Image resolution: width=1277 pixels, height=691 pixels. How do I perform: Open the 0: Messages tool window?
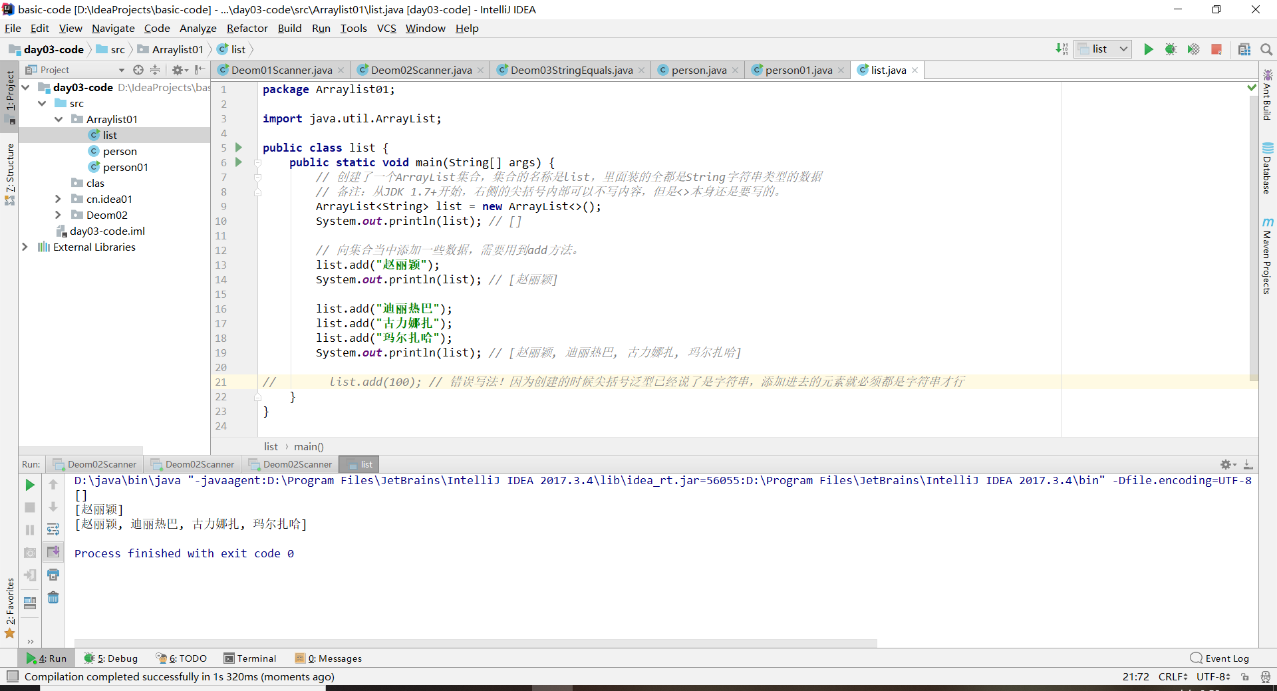329,658
